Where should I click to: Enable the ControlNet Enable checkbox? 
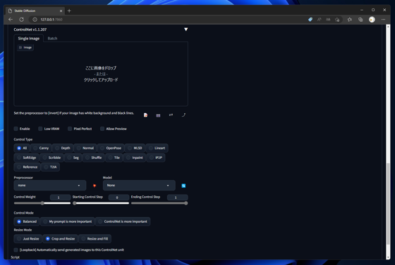(16, 129)
